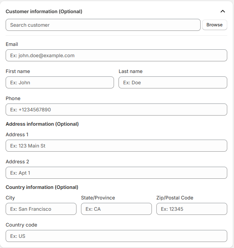Screen dimensions: 234x248
Task: Select the Last name input field
Action: point(173,82)
